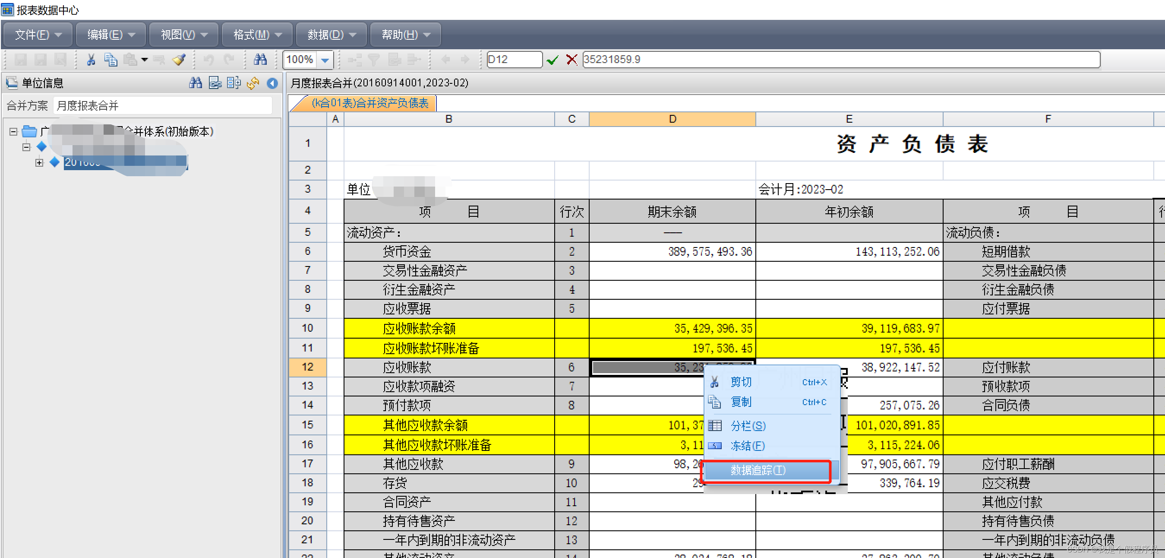The image size is (1165, 558).
Task: Open the 格式(M) menu
Action: 257,35
